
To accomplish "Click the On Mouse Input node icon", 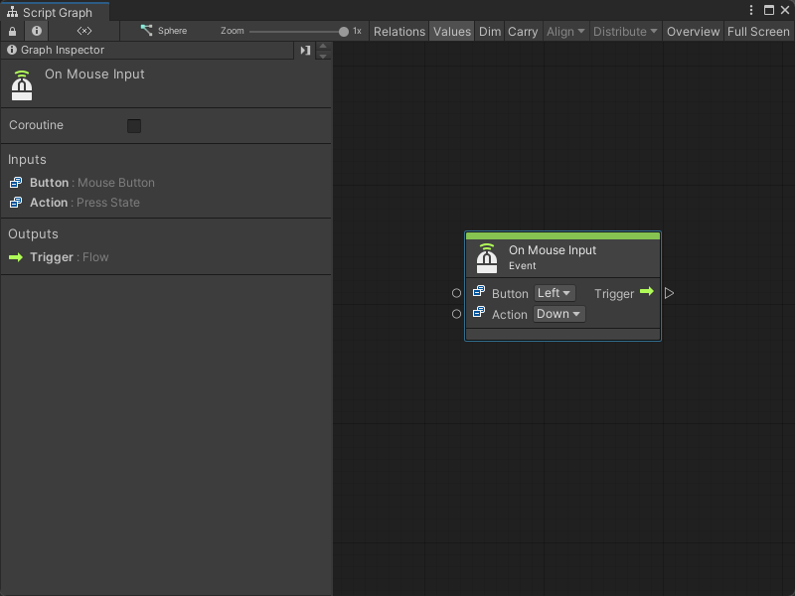I will (x=487, y=257).
